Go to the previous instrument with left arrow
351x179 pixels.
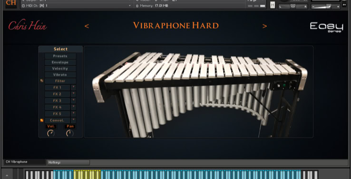pos(87,26)
